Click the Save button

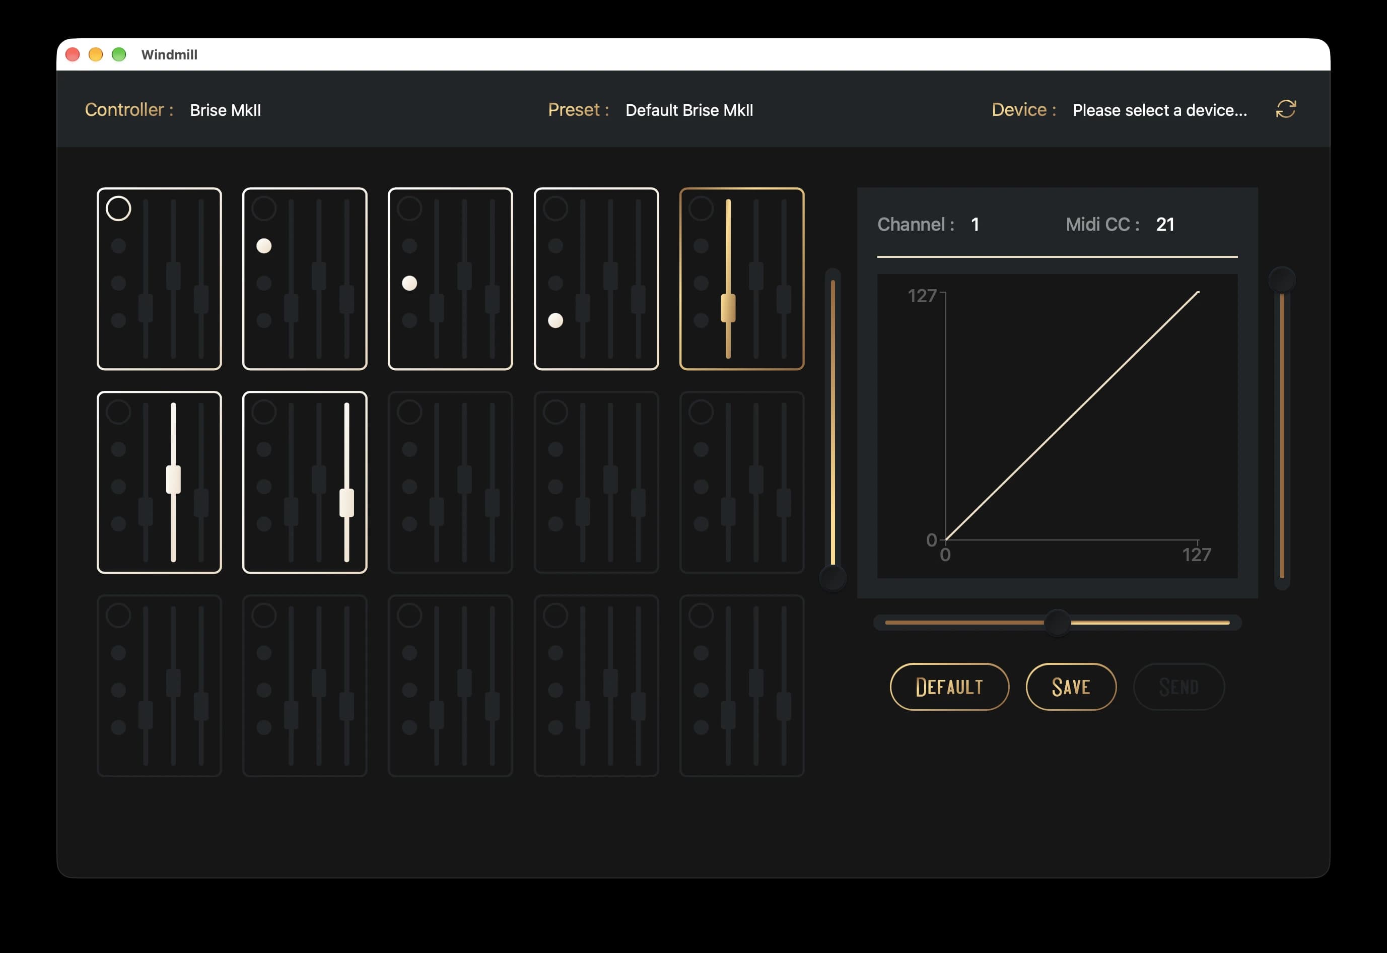(x=1071, y=687)
